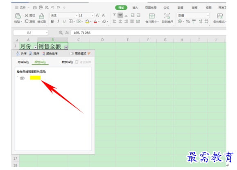Open Conditional Formatting (条件格式)
The width and height of the screenshot is (237, 170).
(220, 18)
